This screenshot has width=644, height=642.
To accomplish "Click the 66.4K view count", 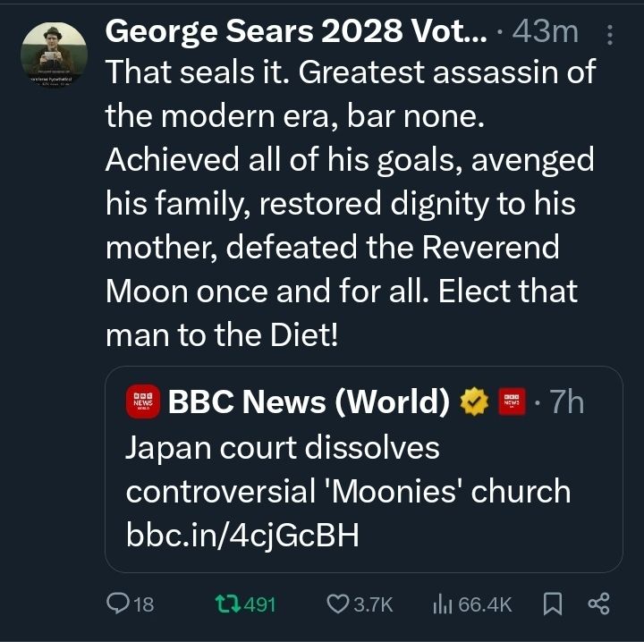I will pos(485,604).
